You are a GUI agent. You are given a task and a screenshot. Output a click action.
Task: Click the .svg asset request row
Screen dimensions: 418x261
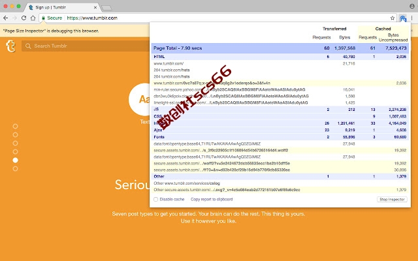[x=280, y=190]
